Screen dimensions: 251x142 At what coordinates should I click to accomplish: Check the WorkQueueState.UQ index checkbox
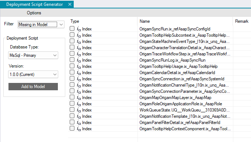(x=72, y=109)
